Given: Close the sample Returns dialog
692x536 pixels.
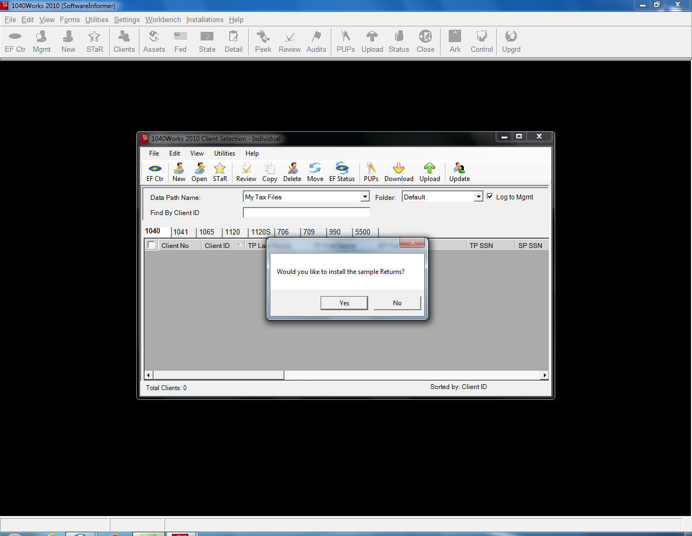Looking at the screenshot, I should (x=412, y=243).
